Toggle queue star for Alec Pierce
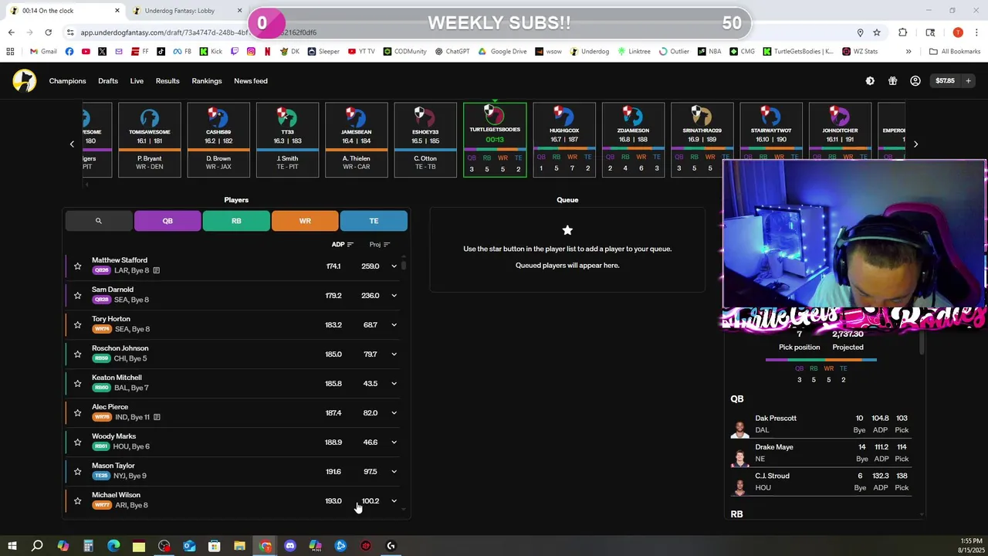The image size is (988, 556). [x=77, y=413]
